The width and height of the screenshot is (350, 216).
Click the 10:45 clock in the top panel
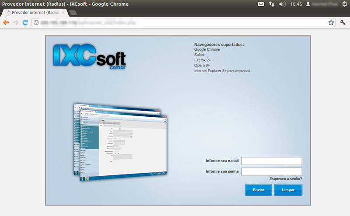click(296, 4)
